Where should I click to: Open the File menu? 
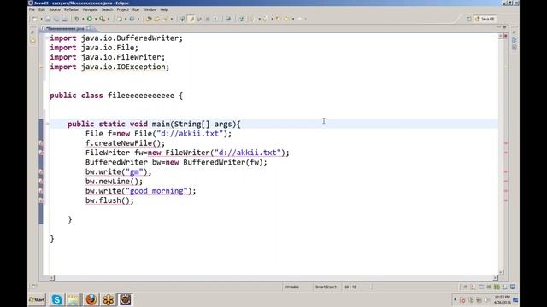[x=32, y=9]
